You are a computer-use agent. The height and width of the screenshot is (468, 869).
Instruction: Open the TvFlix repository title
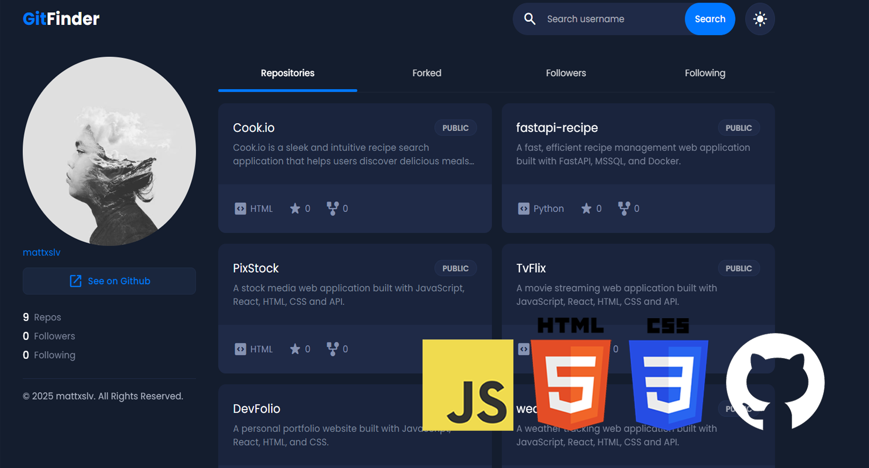531,268
